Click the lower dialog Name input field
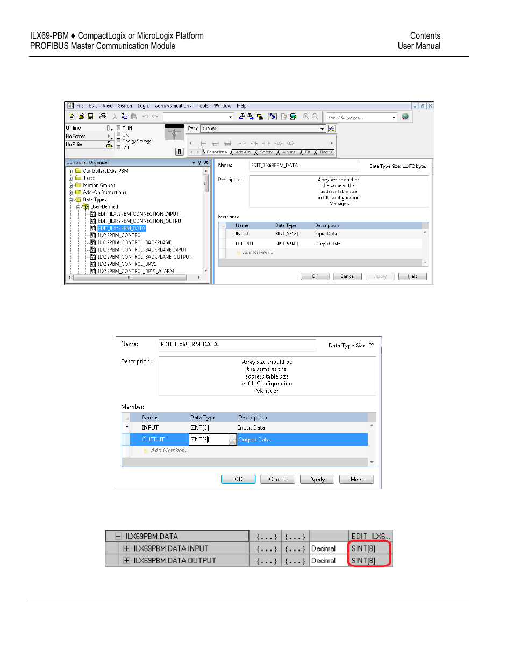 (x=237, y=345)
